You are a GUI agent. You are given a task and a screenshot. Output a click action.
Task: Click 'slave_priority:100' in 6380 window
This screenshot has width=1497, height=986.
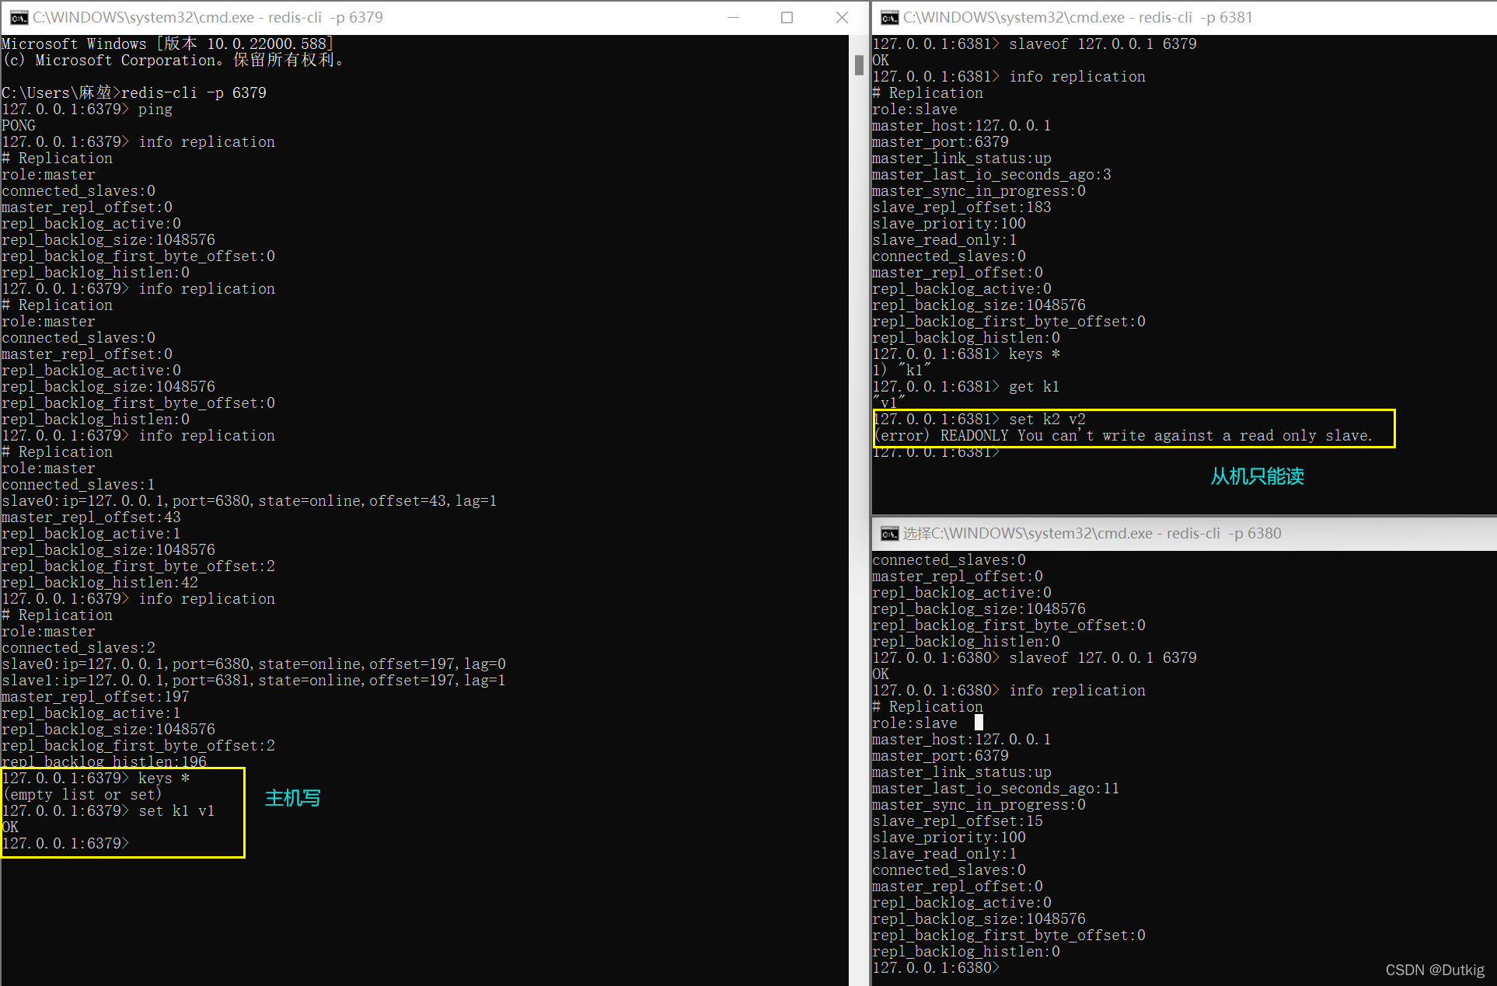point(949,837)
